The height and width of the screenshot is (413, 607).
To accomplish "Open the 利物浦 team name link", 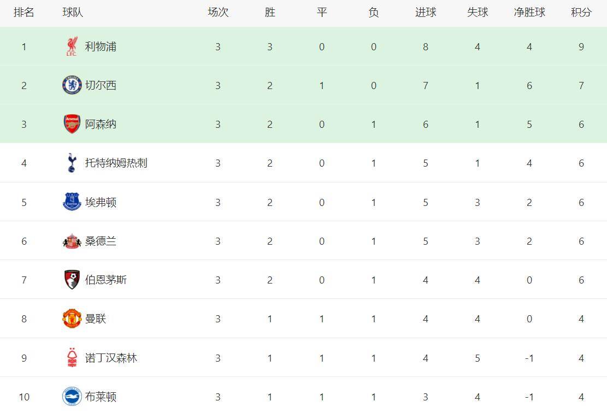I will point(101,46).
